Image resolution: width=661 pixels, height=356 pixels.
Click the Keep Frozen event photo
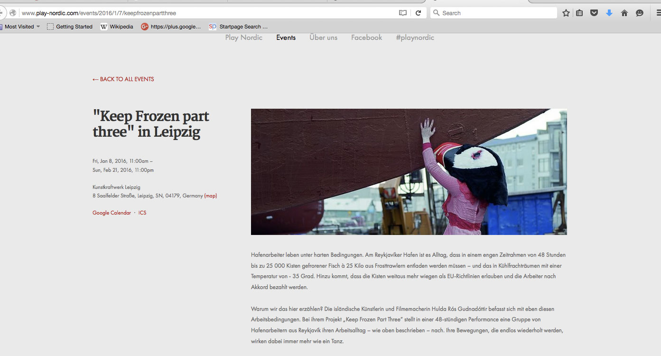pyautogui.click(x=409, y=172)
